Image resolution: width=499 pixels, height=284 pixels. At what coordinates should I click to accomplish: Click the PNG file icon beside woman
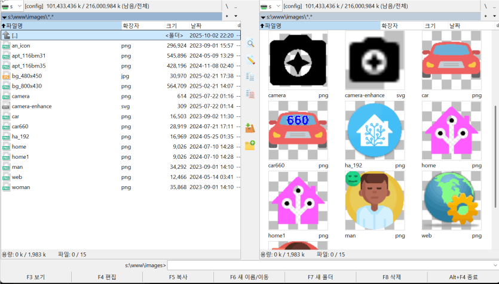(6, 187)
